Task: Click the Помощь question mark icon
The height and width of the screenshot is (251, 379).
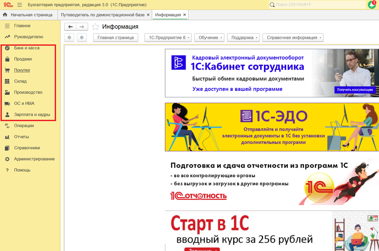Action: tap(7, 170)
